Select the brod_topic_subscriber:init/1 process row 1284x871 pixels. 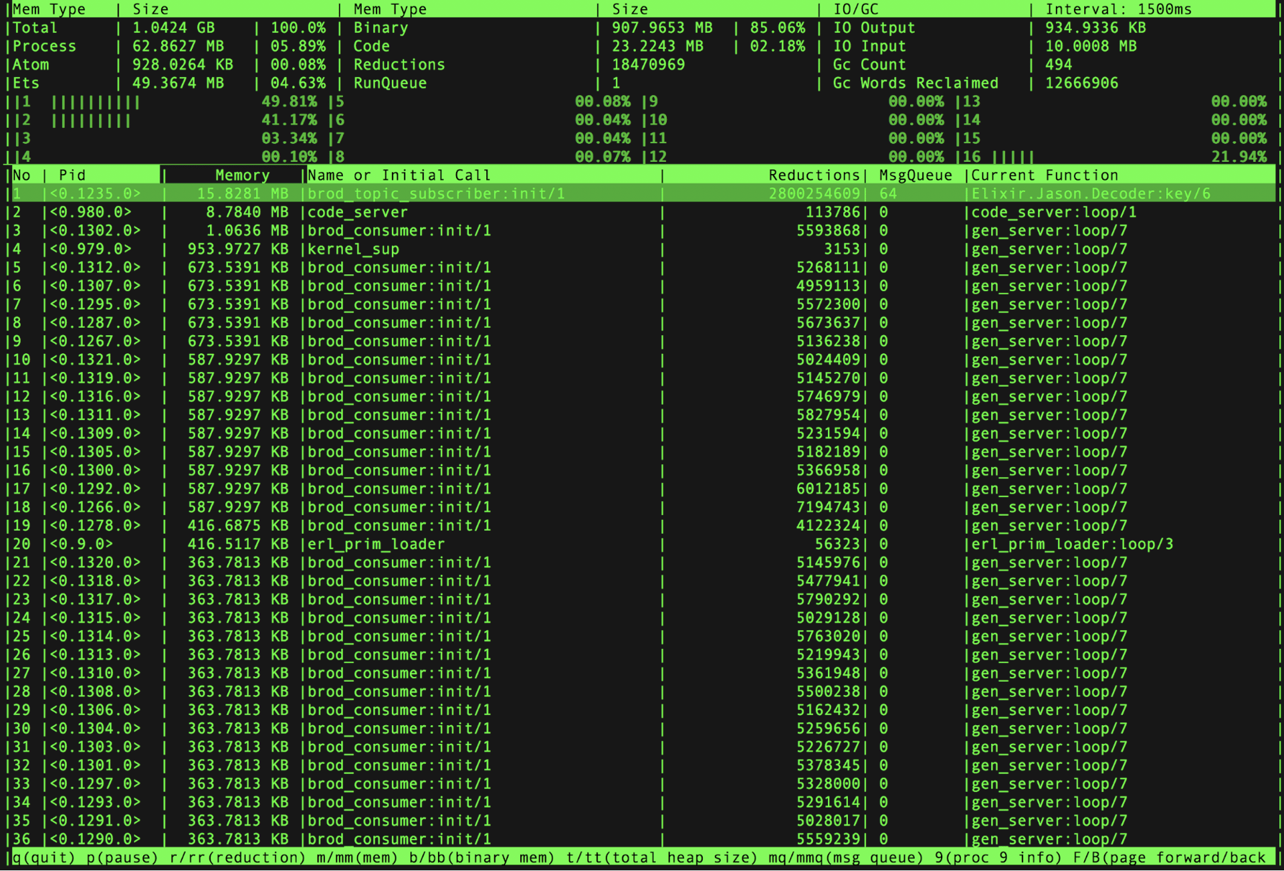coord(436,194)
